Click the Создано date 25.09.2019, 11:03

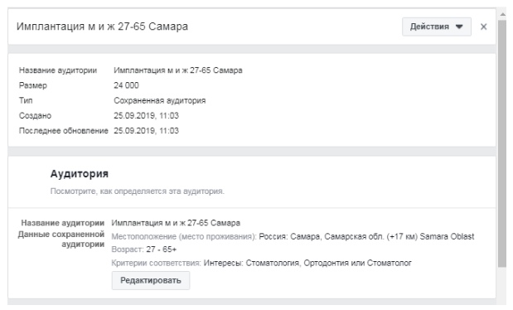[146, 115]
